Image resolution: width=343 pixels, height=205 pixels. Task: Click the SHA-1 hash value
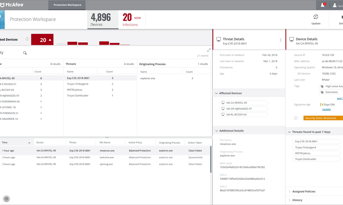[x=242, y=179]
